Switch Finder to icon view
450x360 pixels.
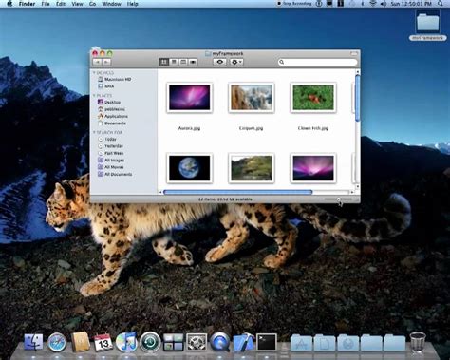point(164,62)
